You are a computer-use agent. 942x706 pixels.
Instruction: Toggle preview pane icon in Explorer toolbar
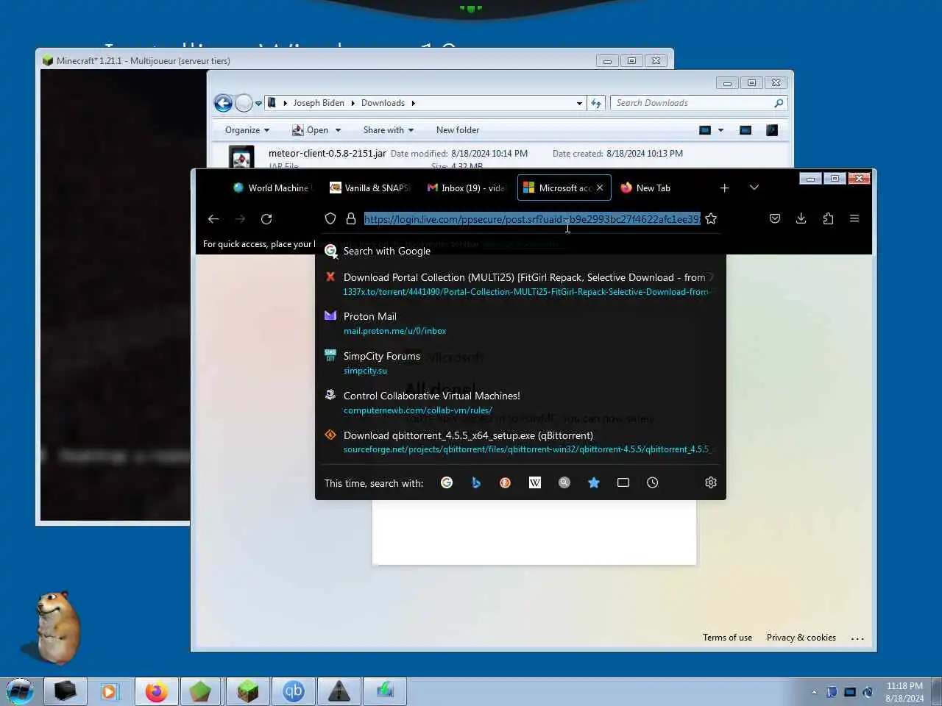coord(746,130)
